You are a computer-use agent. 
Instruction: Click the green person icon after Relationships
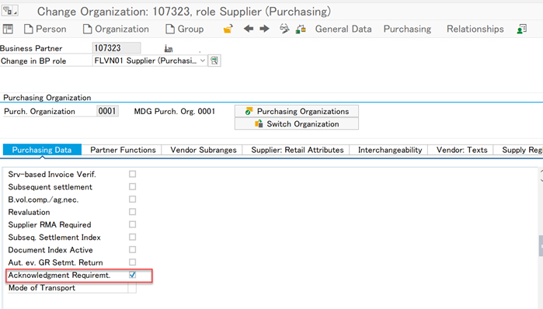pyautogui.click(x=521, y=29)
